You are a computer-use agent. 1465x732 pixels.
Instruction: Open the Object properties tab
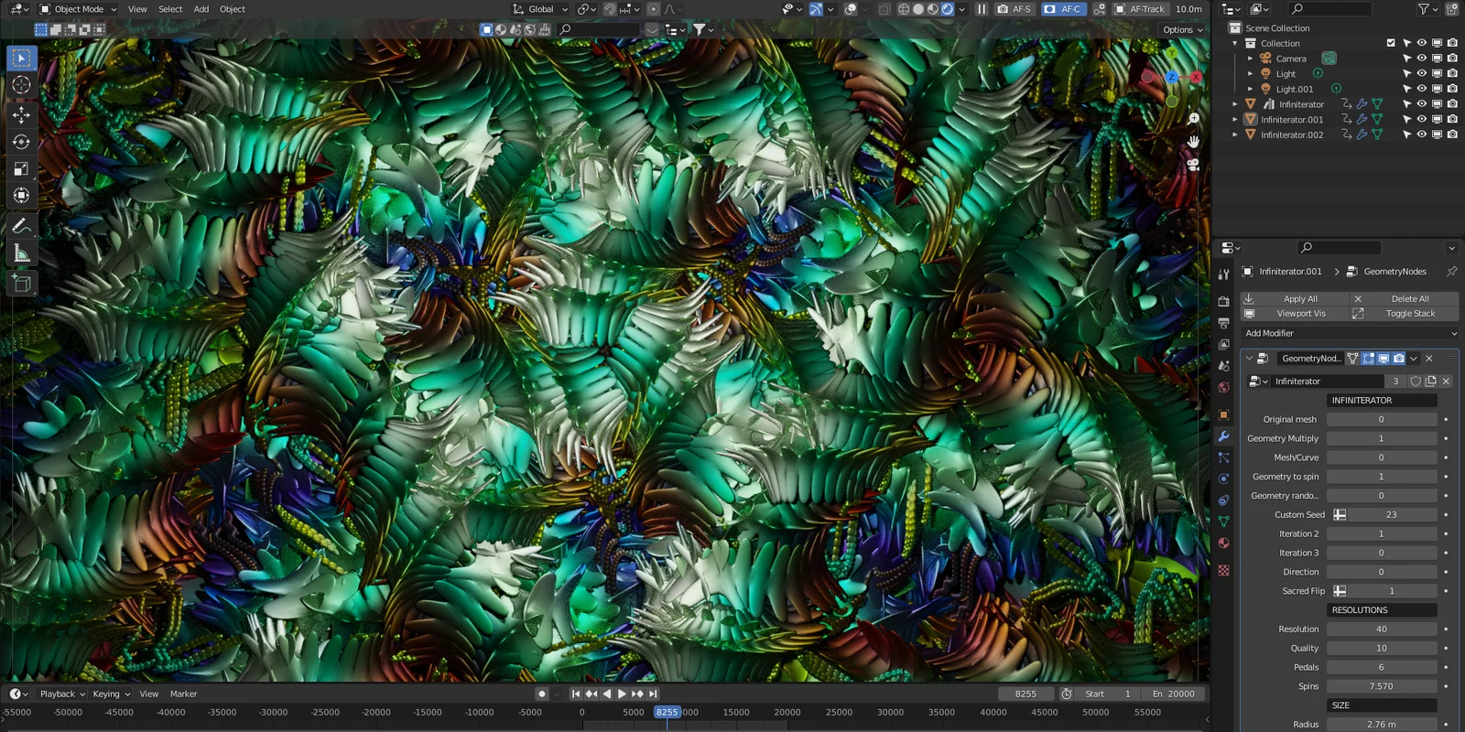coord(1223,414)
